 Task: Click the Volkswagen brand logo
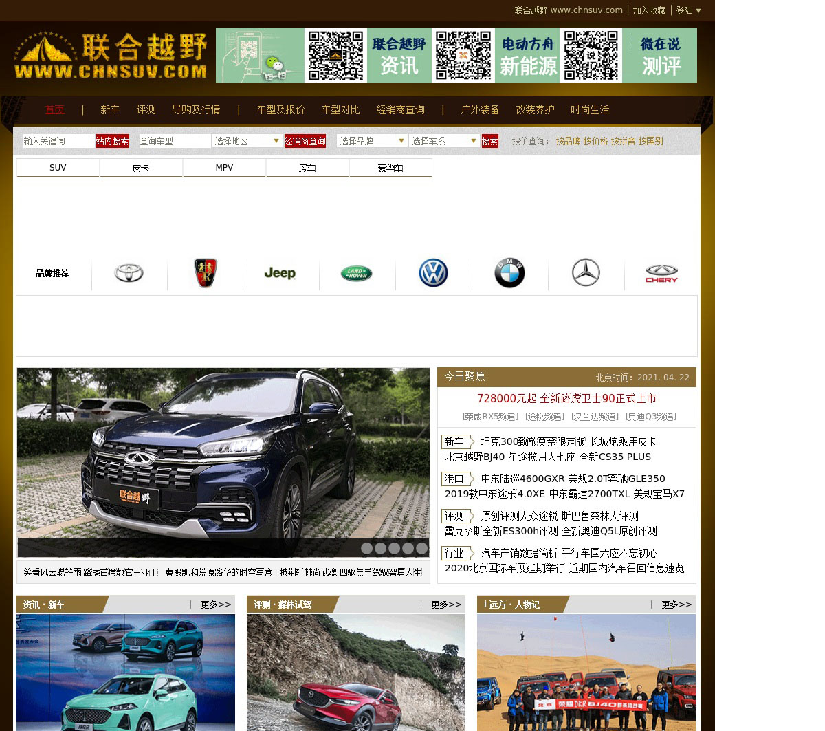[x=433, y=273]
